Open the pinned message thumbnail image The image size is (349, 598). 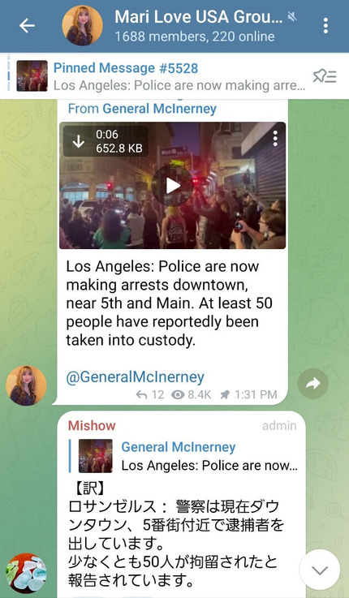click(32, 76)
